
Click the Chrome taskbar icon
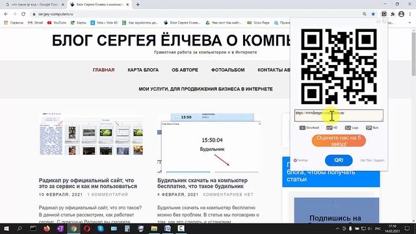point(73,228)
